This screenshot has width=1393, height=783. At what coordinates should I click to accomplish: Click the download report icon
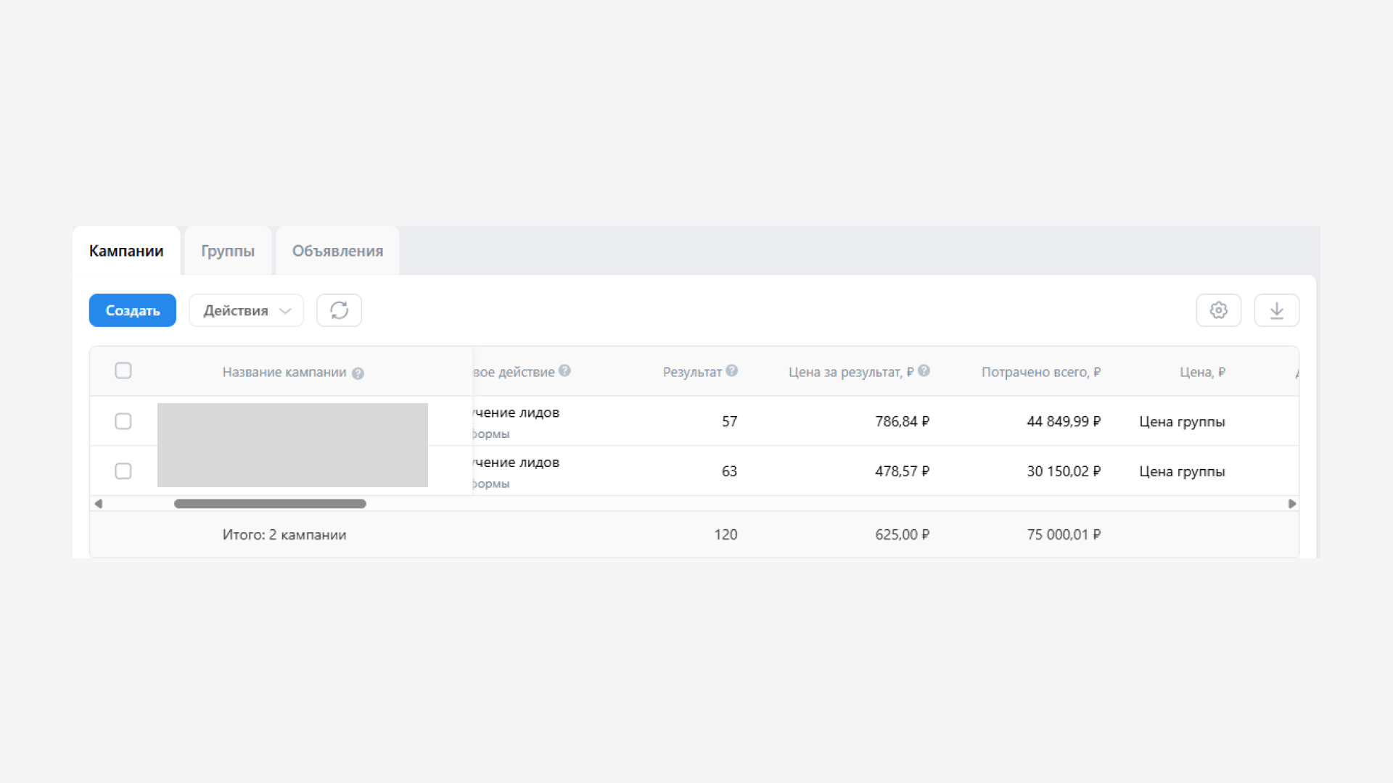[x=1276, y=310]
